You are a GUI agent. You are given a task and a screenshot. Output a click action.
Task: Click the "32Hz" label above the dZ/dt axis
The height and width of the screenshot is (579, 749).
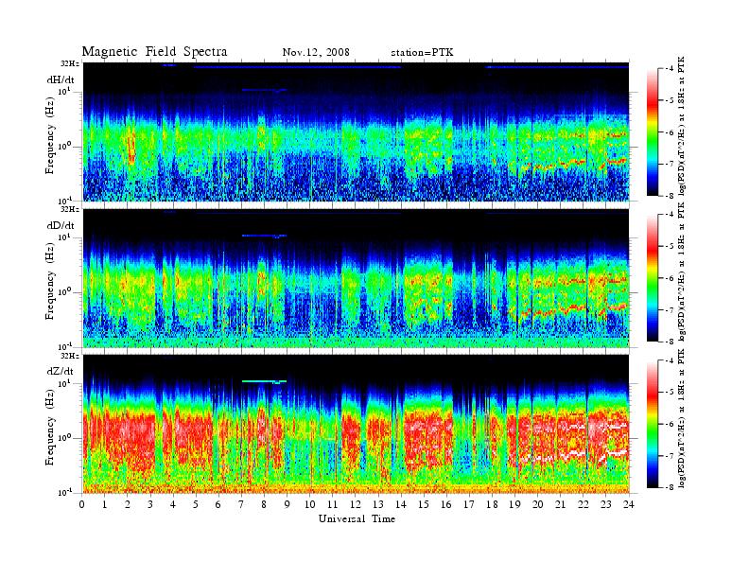click(x=70, y=356)
